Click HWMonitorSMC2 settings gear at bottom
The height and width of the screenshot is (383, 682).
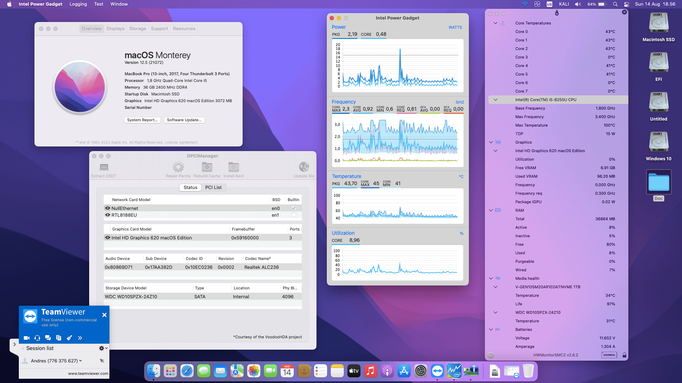491,355
